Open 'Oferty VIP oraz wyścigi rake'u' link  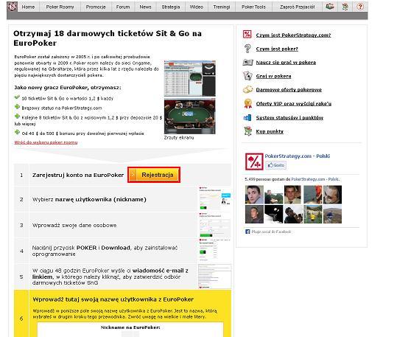[293, 103]
